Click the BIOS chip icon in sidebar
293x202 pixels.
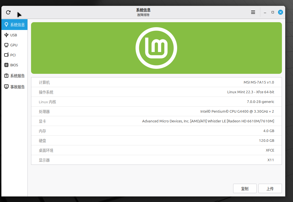[6, 65]
